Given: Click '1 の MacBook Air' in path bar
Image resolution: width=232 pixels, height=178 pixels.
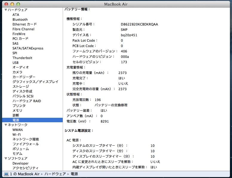Looking at the screenshot, I should click(25, 174).
